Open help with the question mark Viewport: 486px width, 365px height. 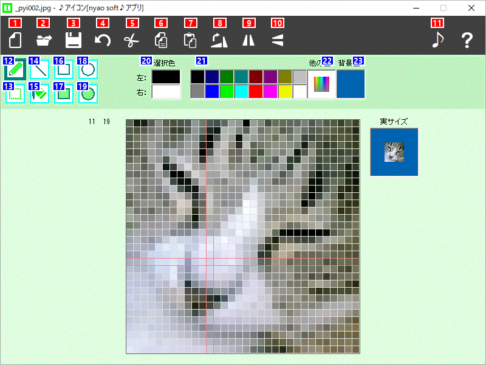pyautogui.click(x=467, y=40)
